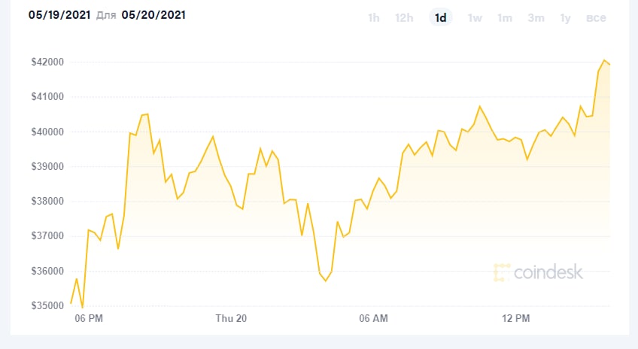The width and height of the screenshot is (638, 349).
Task: Switch chart to 1w range
Action: pyautogui.click(x=475, y=18)
